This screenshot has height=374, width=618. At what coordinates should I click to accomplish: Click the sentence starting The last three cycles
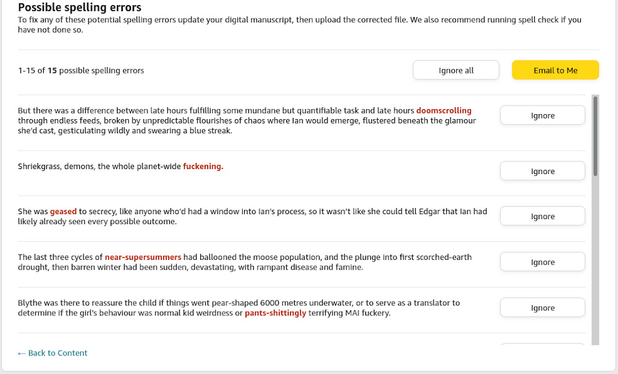[245, 262]
